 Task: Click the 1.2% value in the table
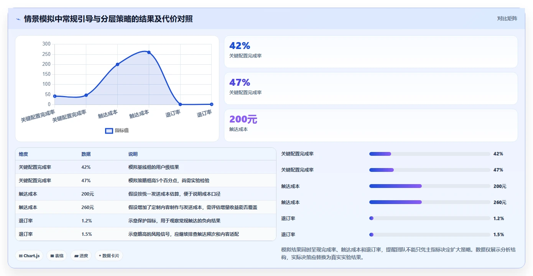[x=87, y=221]
